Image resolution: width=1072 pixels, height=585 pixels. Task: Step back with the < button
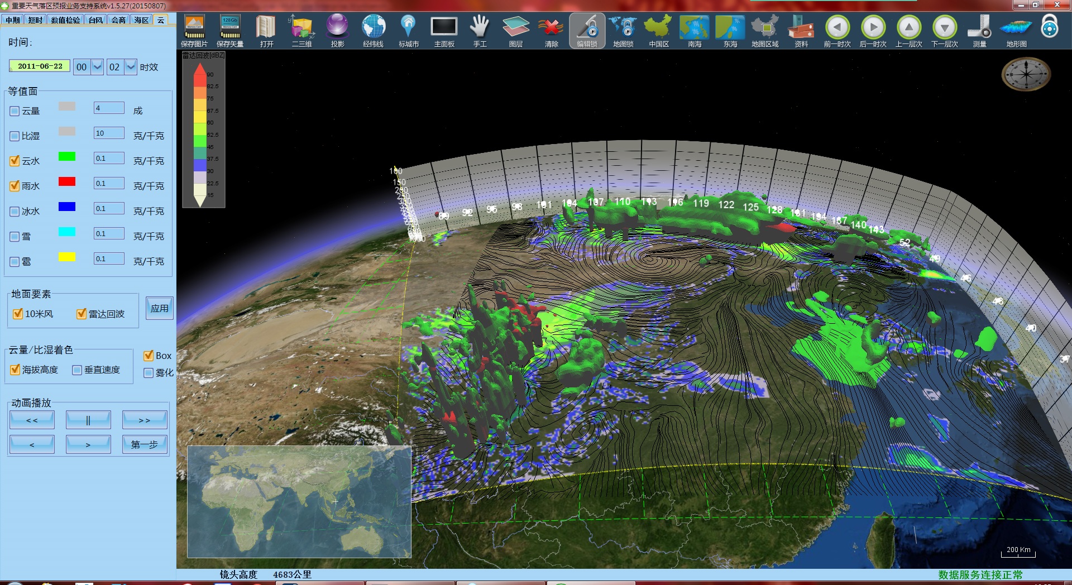(32, 445)
